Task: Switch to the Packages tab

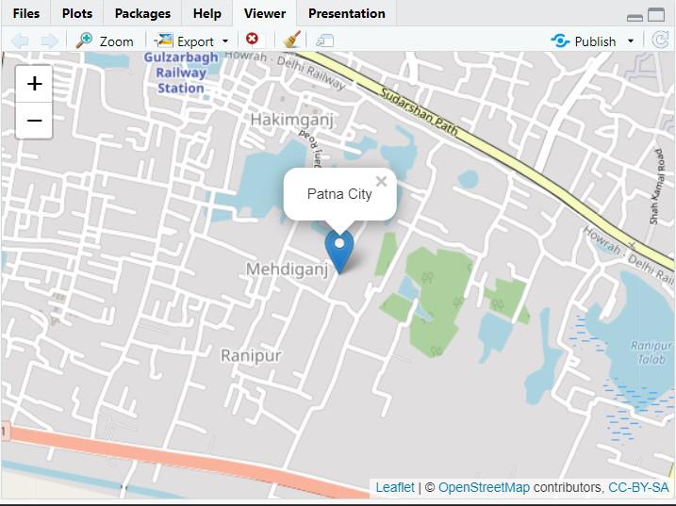Action: 142,13
